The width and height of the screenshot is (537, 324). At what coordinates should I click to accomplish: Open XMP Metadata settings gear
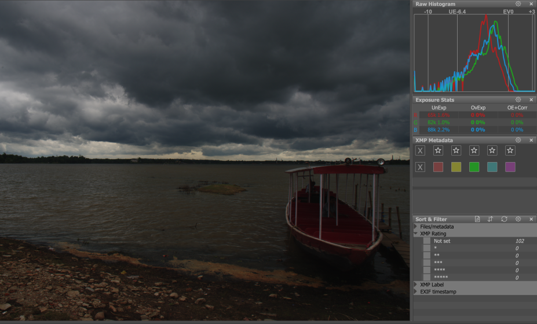coord(518,140)
